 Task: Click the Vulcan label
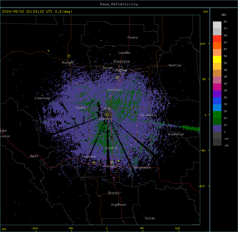(150, 218)
